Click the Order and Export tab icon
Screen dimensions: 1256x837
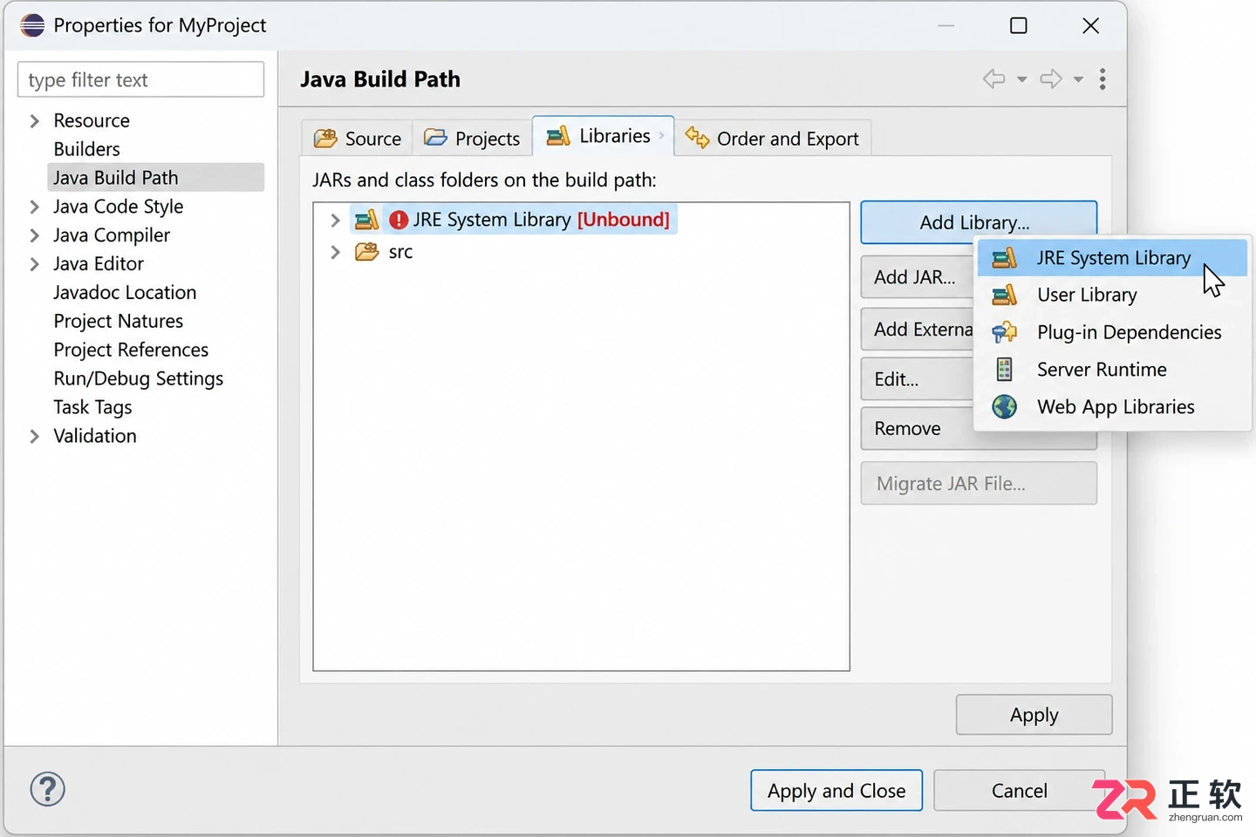[x=697, y=137]
